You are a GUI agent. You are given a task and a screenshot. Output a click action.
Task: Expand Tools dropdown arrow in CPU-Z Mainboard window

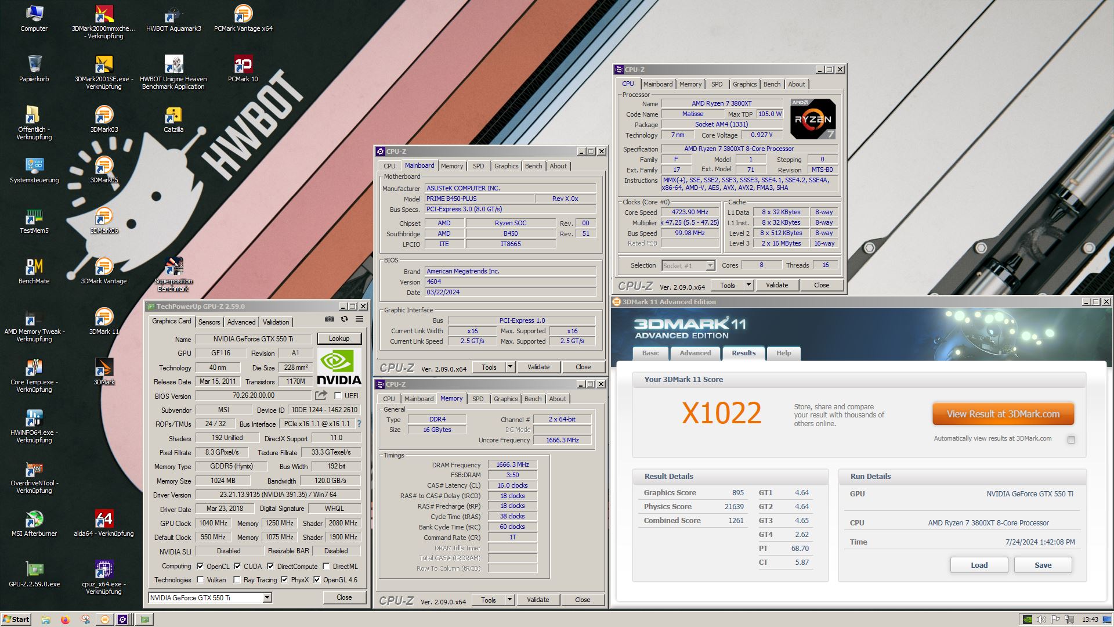point(510,367)
